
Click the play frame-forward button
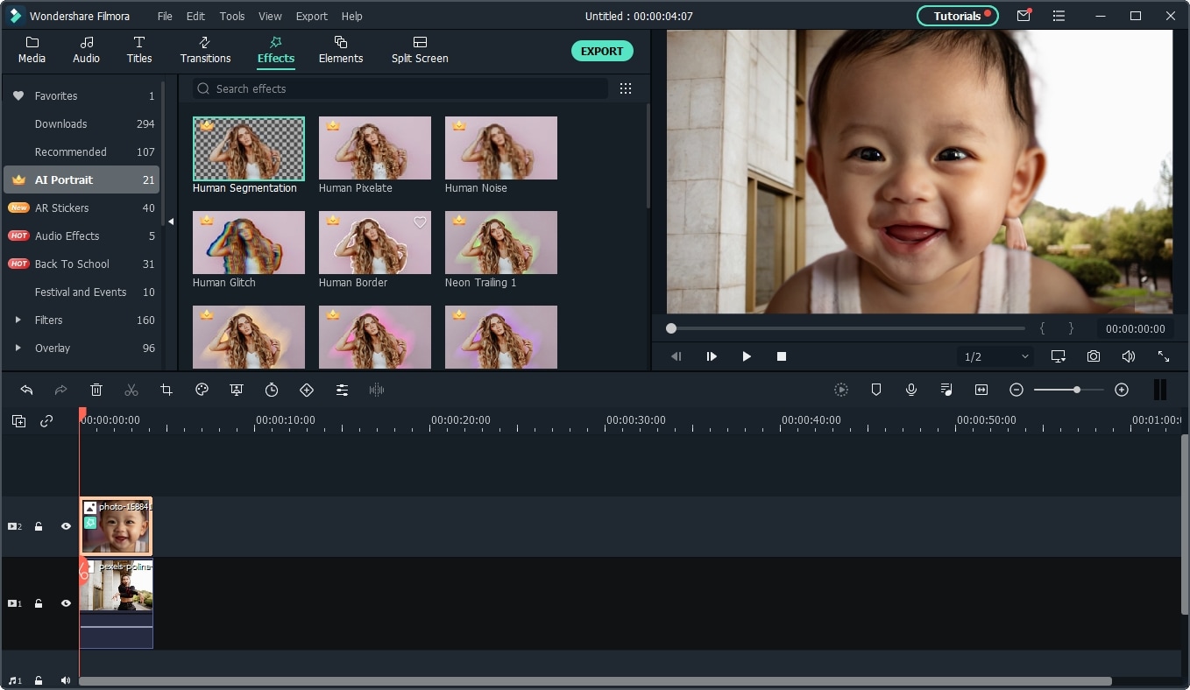pos(712,356)
